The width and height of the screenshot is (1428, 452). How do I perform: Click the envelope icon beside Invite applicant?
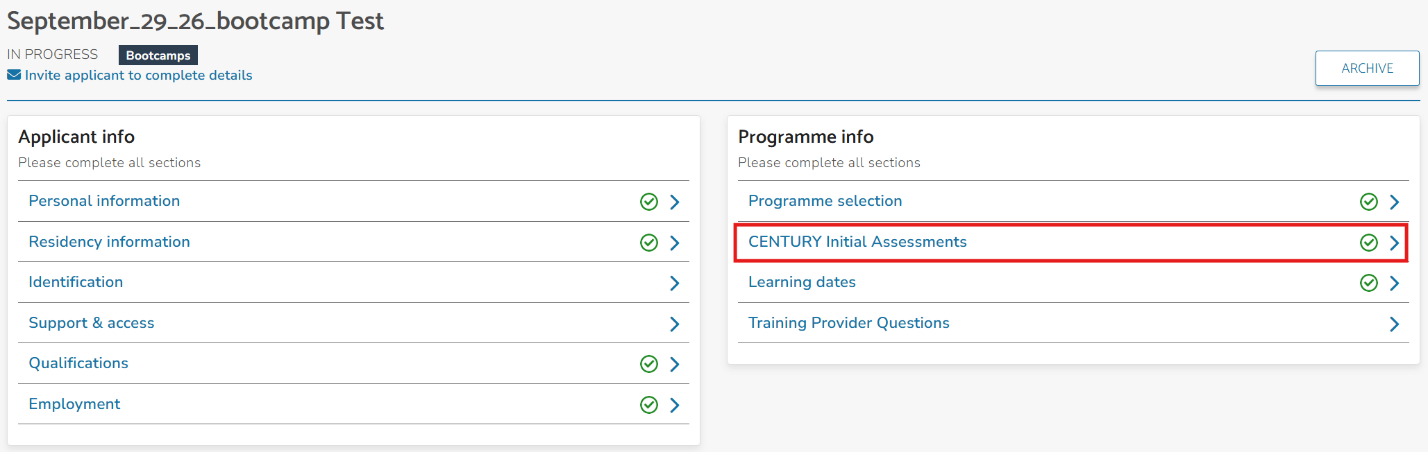[14, 75]
